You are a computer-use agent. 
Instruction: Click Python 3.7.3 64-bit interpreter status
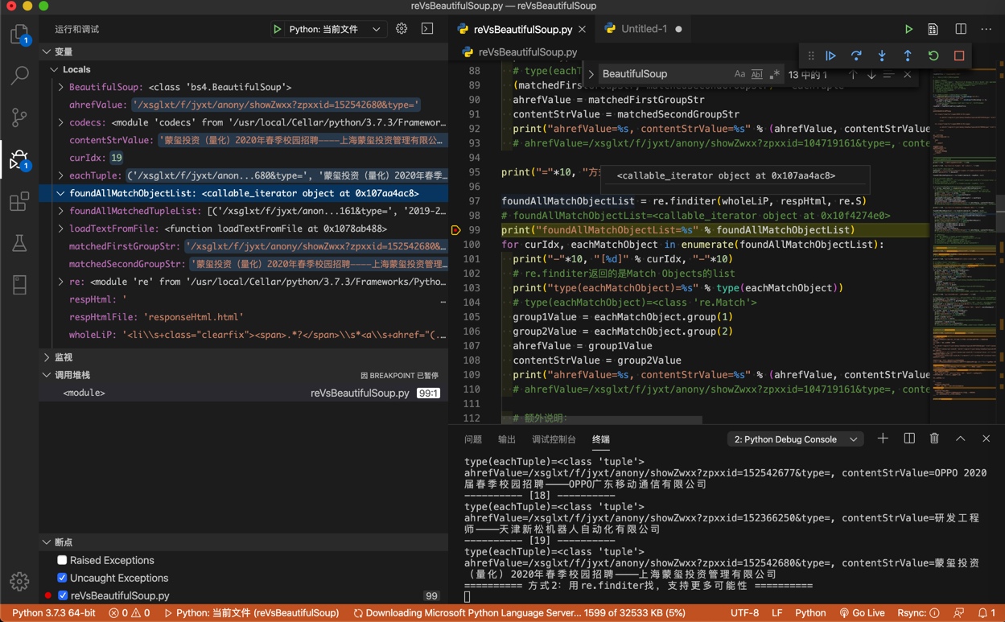point(53,613)
